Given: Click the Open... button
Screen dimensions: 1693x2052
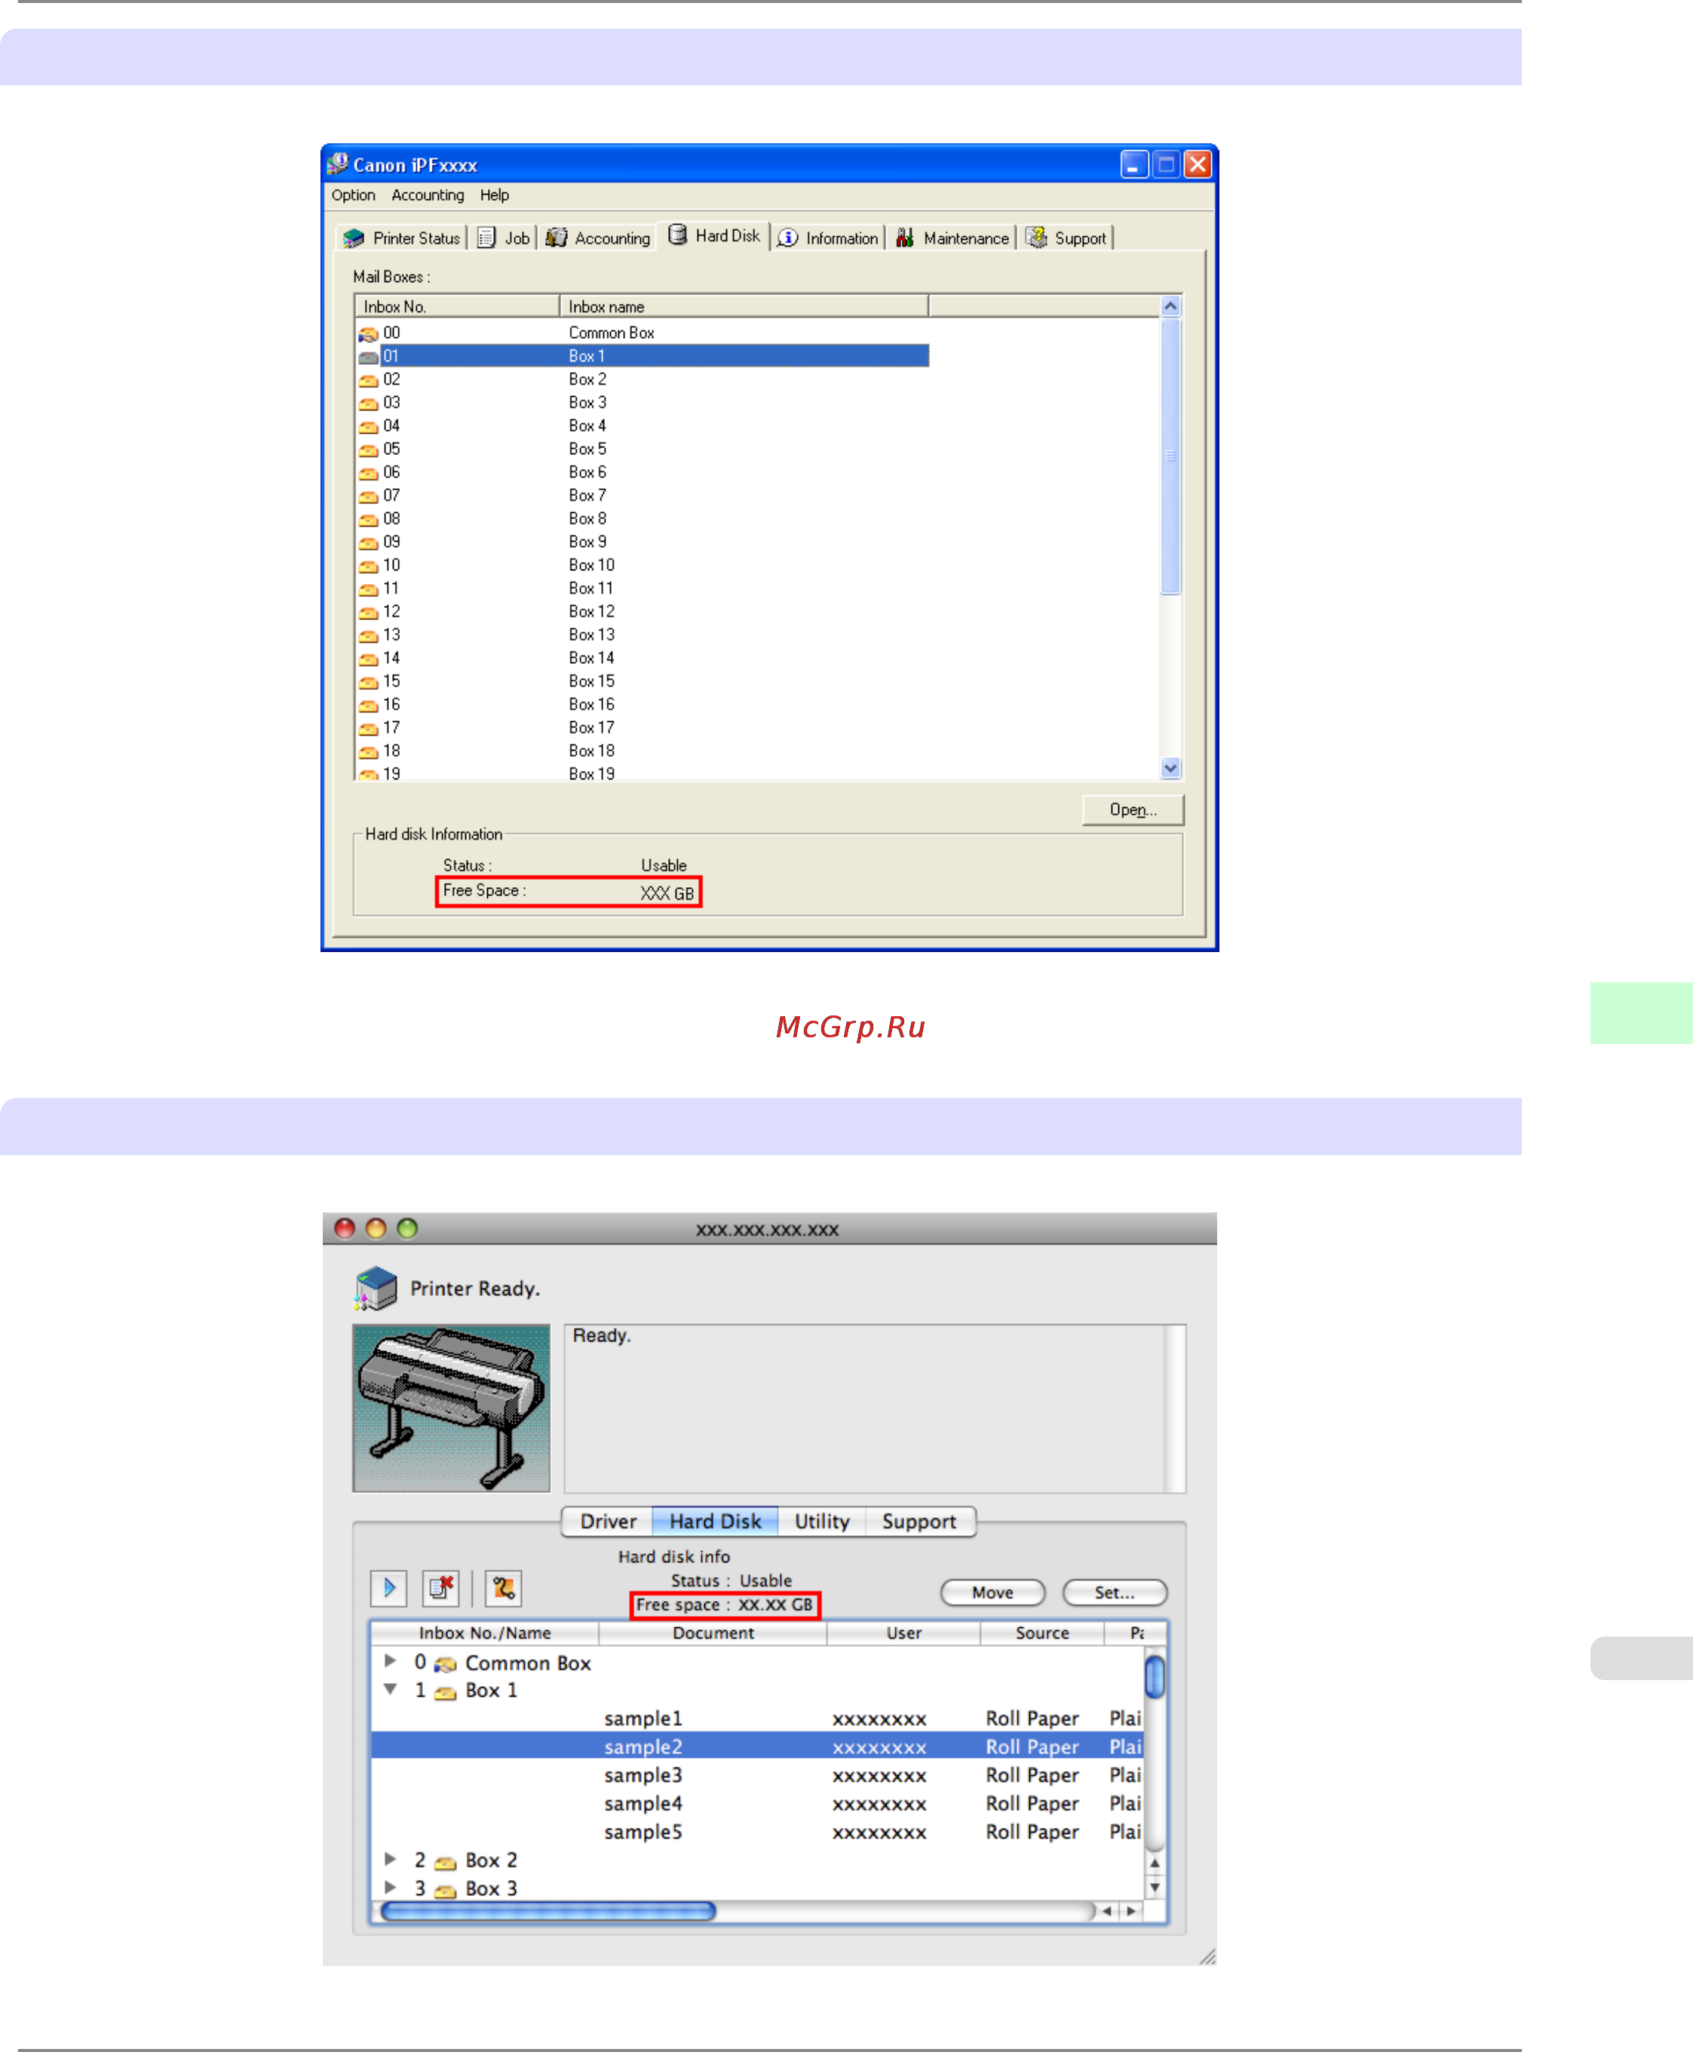Looking at the screenshot, I should [x=1133, y=810].
